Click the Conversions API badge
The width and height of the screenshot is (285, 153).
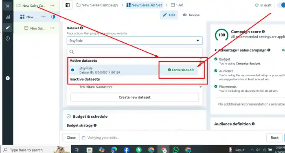[x=181, y=70]
